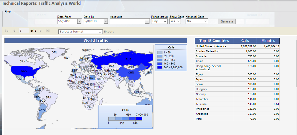Click the Accounts browse ellipsis button
This screenshot has width=297, height=135.
click(147, 21)
